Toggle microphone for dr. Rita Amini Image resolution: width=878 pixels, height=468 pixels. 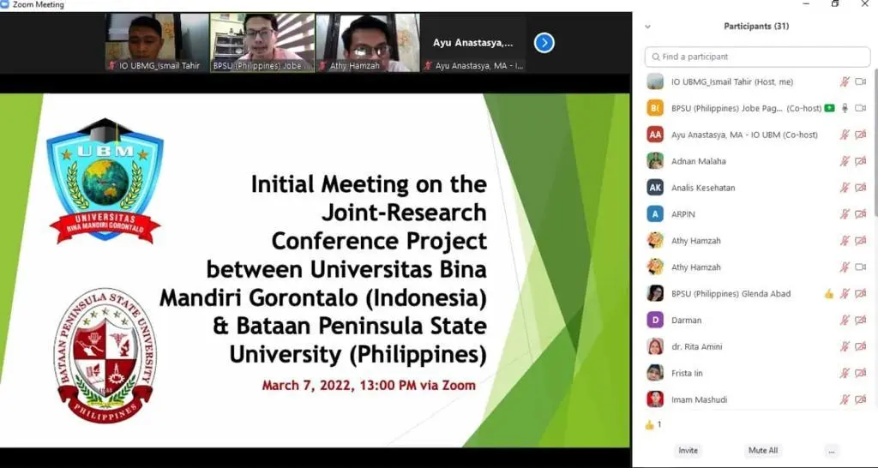click(845, 347)
